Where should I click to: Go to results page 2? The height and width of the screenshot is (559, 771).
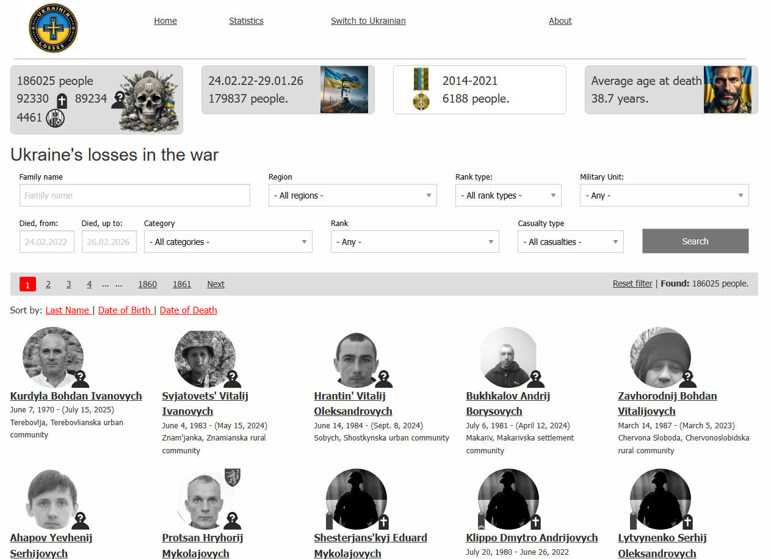coord(48,284)
